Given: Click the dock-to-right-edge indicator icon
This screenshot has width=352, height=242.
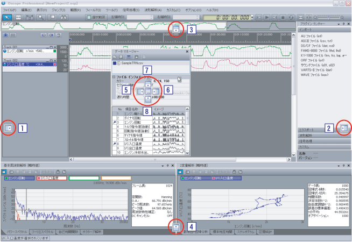Looking at the screenshot, I should pyautogui.click(x=344, y=128).
